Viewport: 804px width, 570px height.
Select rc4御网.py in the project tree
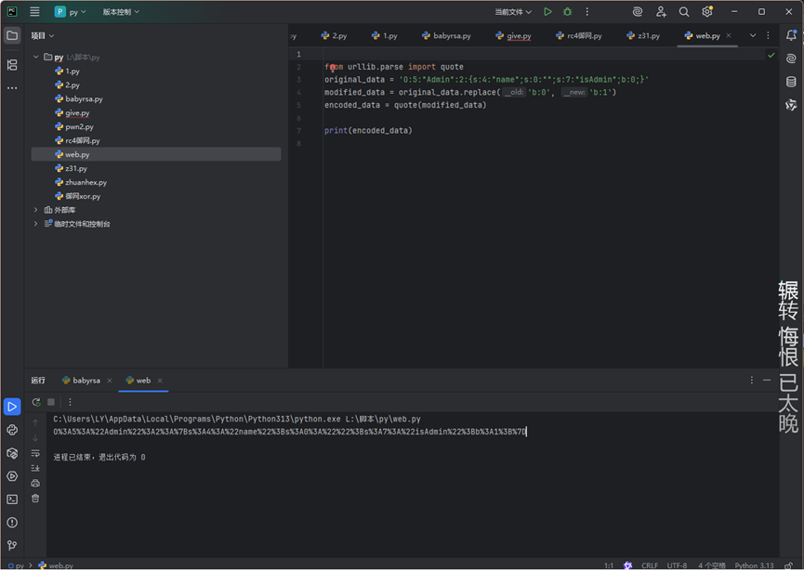(82, 140)
